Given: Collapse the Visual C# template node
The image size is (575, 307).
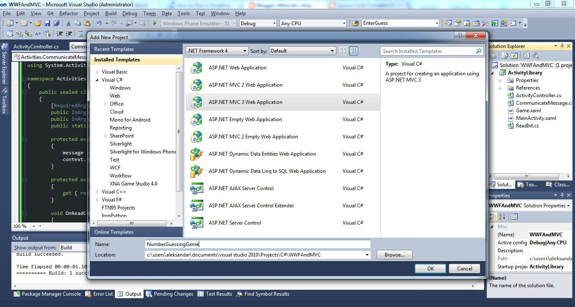Looking at the screenshot, I should pyautogui.click(x=98, y=80).
